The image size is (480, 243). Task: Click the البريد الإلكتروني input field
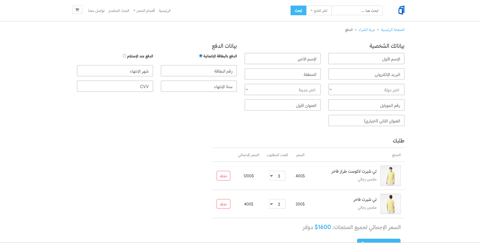click(366, 74)
